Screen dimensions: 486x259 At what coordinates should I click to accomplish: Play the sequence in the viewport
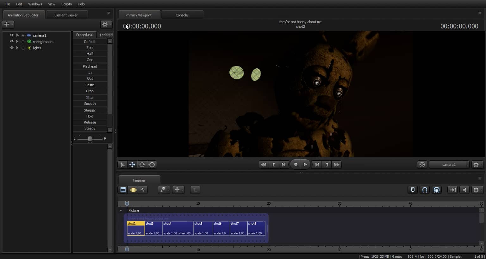coord(305,164)
